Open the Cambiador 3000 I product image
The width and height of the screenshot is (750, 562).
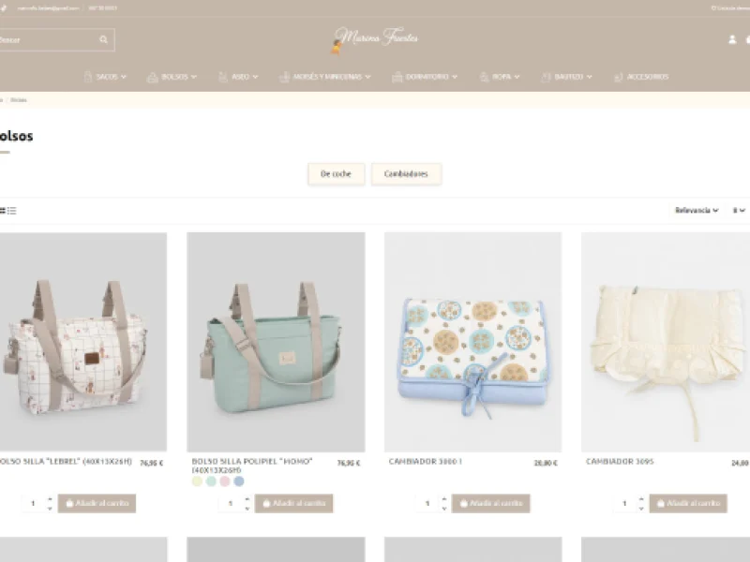point(473,342)
